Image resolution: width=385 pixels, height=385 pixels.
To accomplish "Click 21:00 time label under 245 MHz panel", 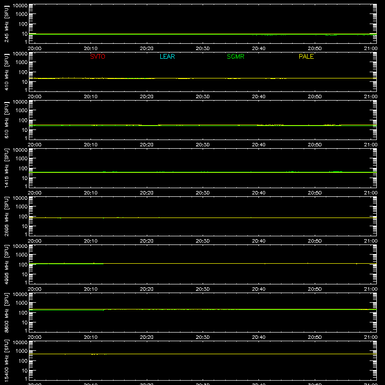I will tap(371, 49).
